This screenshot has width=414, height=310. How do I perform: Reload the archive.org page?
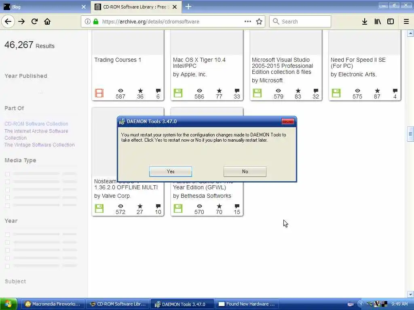[34, 22]
